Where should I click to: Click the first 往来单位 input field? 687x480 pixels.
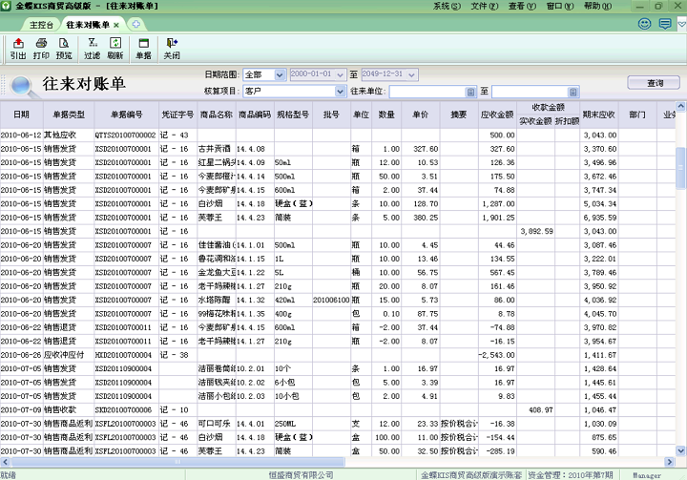tap(427, 92)
